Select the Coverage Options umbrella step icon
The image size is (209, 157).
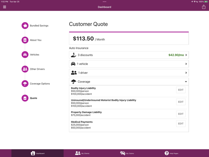tap(25, 83)
